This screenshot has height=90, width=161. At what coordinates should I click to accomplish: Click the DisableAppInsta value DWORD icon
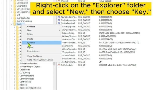pyautogui.click(x=59, y=20)
